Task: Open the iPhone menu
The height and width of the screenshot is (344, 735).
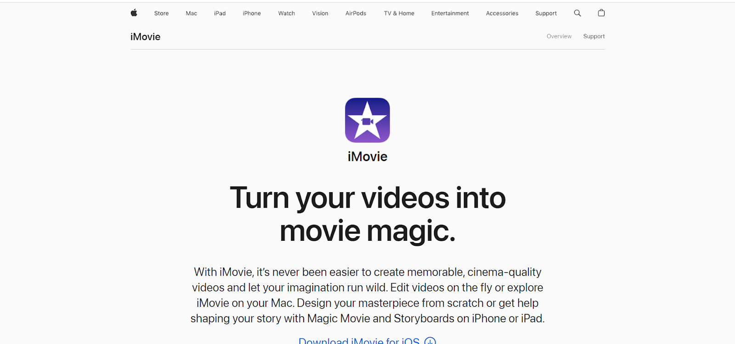Action: (252, 13)
